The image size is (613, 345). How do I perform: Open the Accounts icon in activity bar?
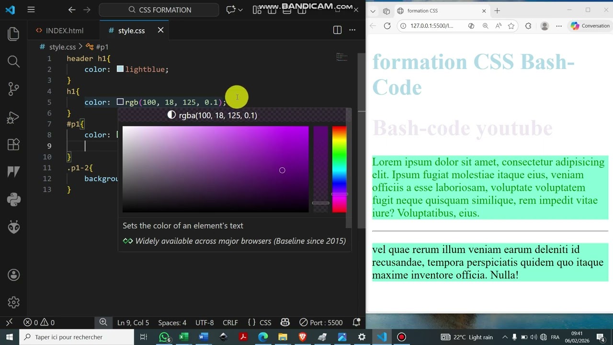tap(13, 275)
